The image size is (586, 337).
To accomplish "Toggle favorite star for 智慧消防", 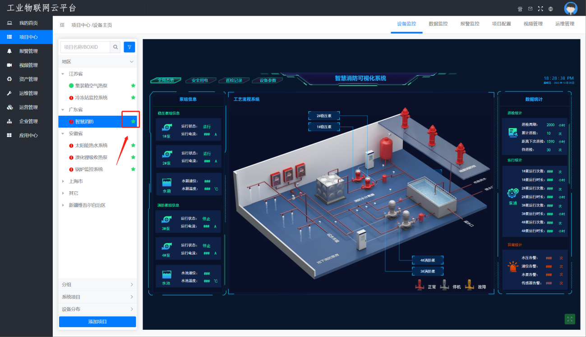I will tap(133, 122).
